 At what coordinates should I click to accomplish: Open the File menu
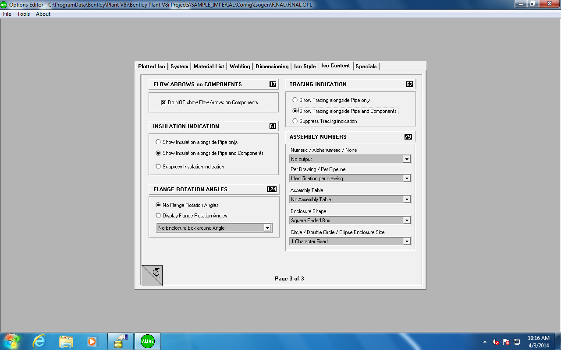click(x=7, y=14)
